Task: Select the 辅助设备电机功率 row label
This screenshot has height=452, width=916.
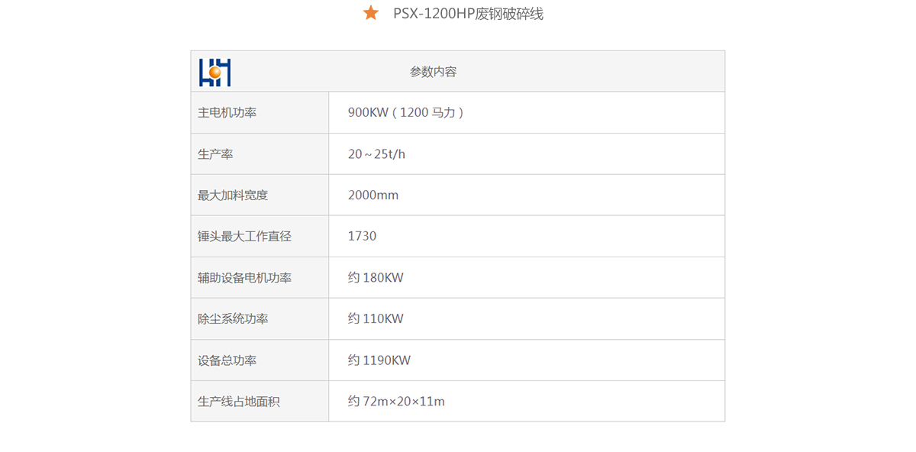Action: pos(244,278)
